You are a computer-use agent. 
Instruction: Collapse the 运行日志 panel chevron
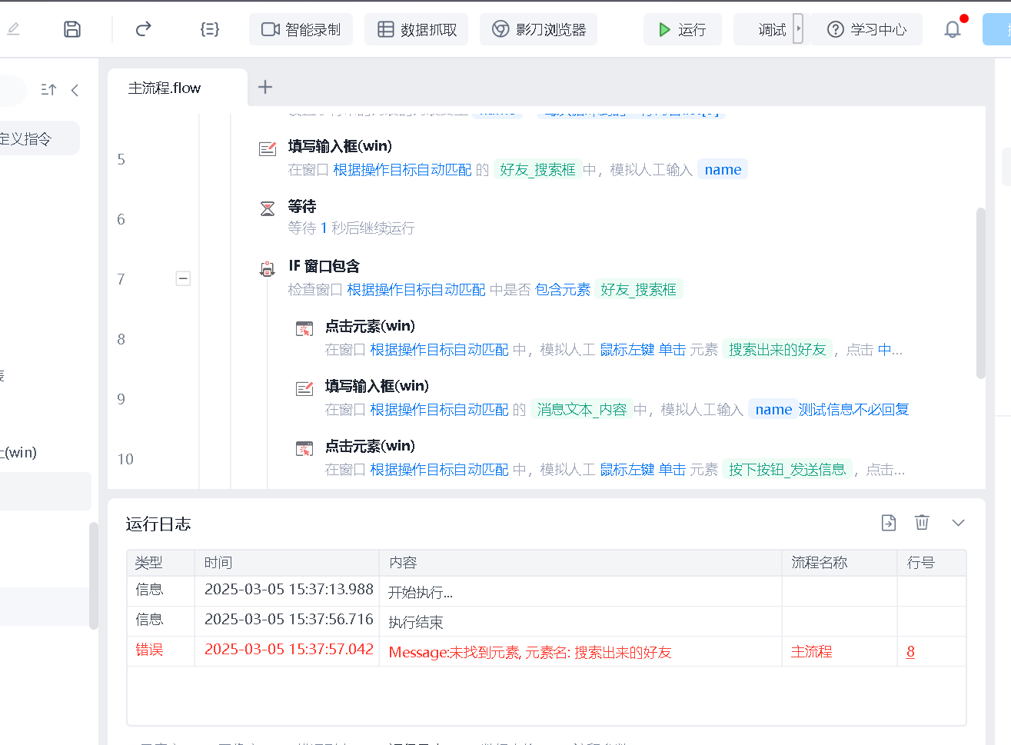click(x=958, y=523)
